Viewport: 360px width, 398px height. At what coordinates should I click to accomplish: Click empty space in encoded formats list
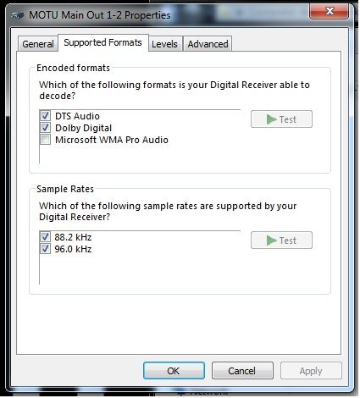(140, 154)
